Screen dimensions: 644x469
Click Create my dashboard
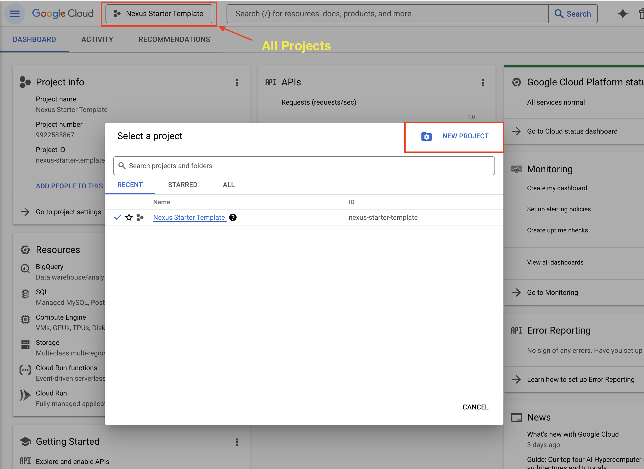[557, 188]
